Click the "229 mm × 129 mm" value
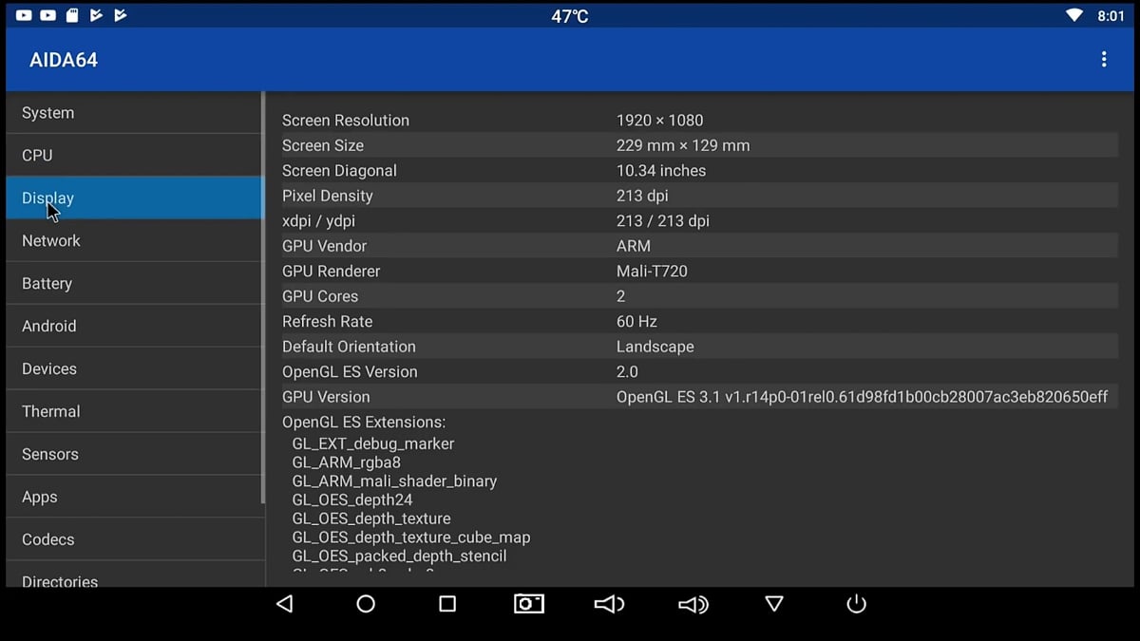 click(x=683, y=145)
